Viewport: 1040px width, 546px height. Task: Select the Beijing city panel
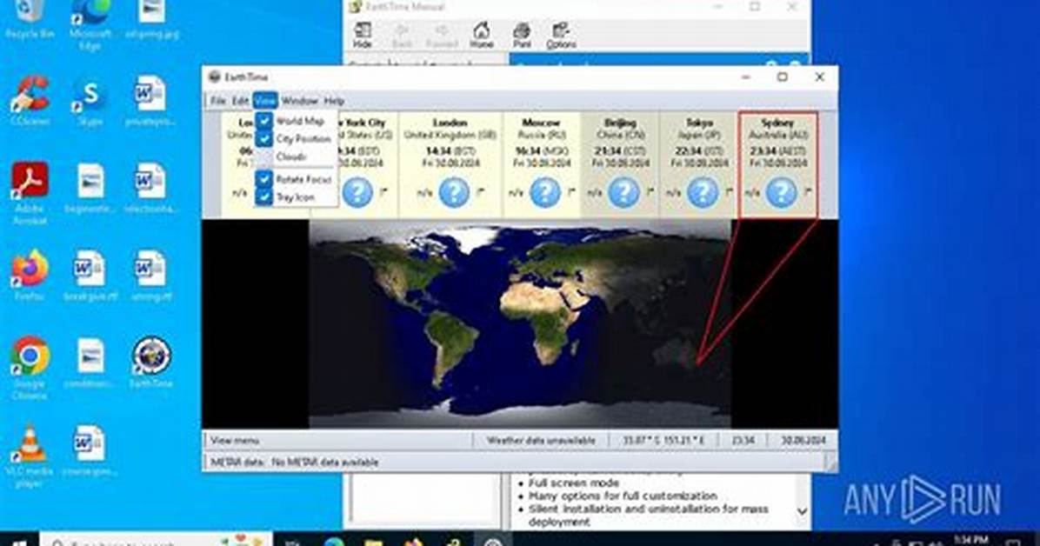[x=620, y=163]
